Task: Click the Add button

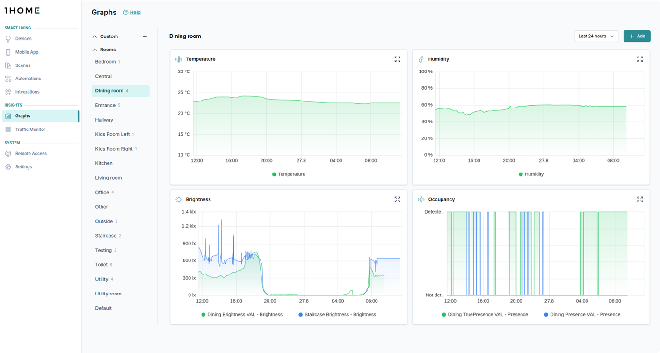Action: (637, 36)
